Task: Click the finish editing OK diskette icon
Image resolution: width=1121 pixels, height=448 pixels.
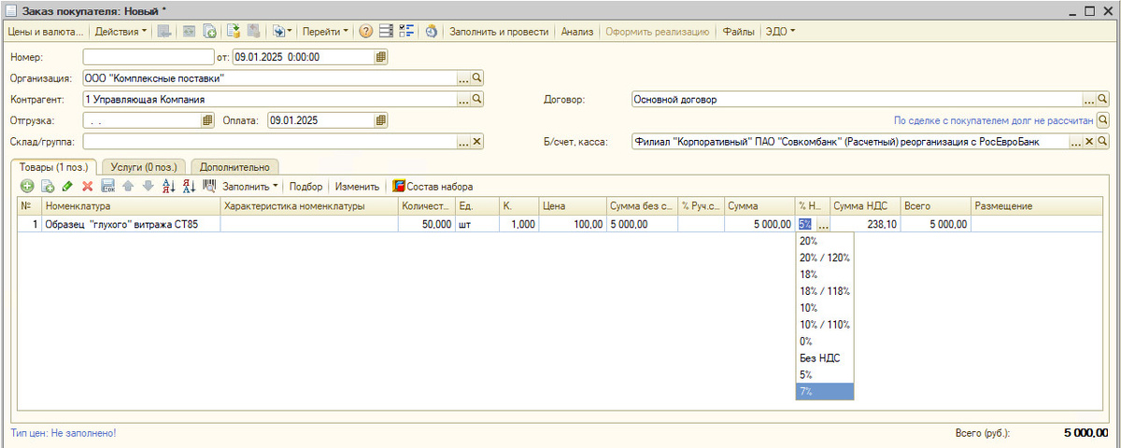Action: [107, 187]
